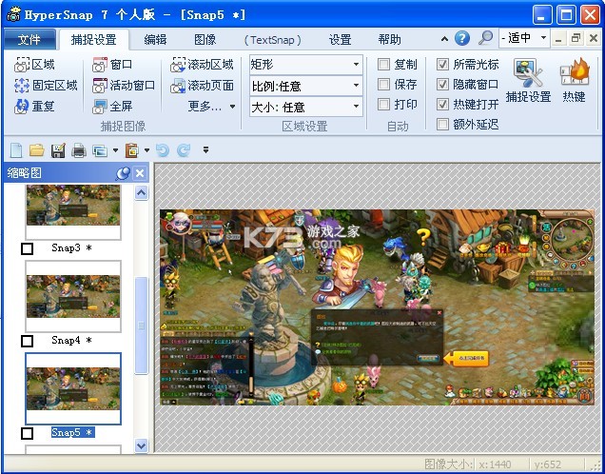Restore the inner document window
The width and height of the screenshot is (605, 474).
[x=576, y=39]
